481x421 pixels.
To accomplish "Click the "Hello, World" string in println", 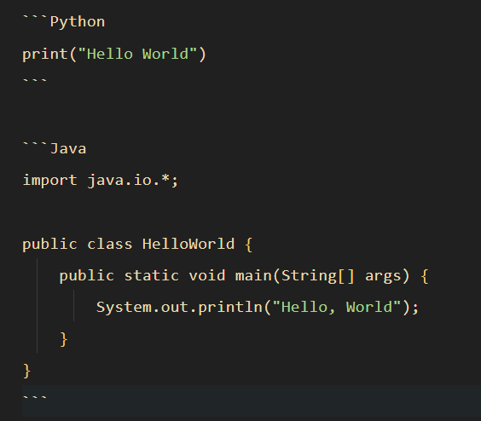I will (337, 307).
